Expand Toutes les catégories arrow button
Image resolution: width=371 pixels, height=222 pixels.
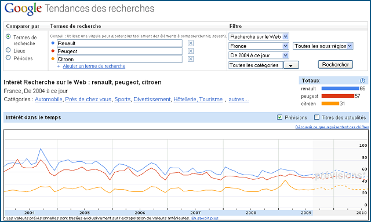point(291,65)
